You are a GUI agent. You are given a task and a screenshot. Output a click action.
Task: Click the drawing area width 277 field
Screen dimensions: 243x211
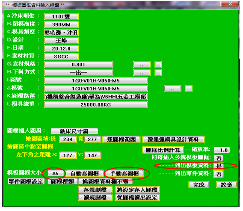[x=92, y=140]
